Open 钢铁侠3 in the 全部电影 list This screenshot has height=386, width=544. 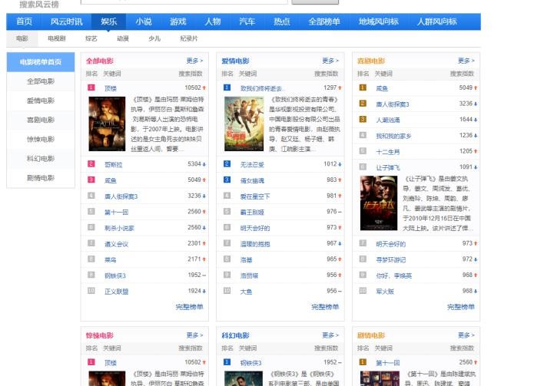coord(115,275)
